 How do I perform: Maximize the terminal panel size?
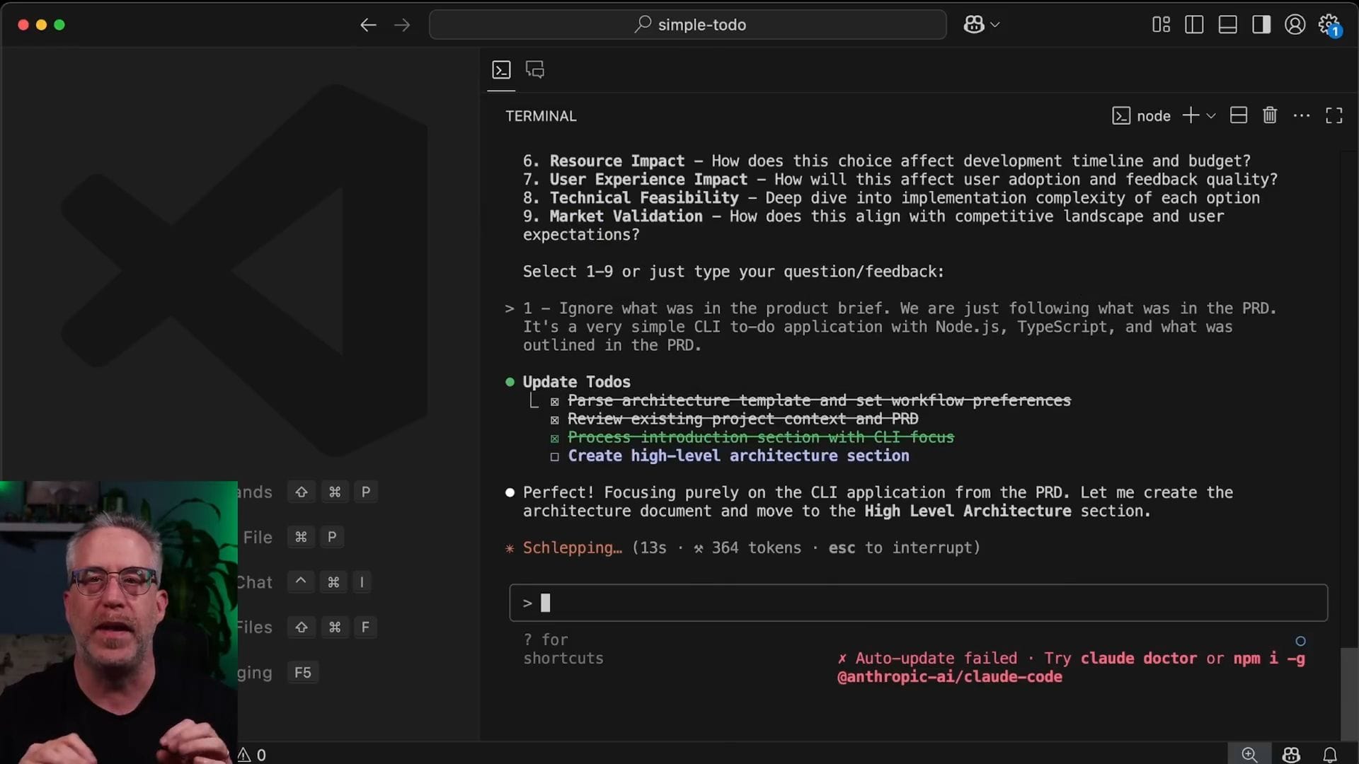tap(1334, 115)
